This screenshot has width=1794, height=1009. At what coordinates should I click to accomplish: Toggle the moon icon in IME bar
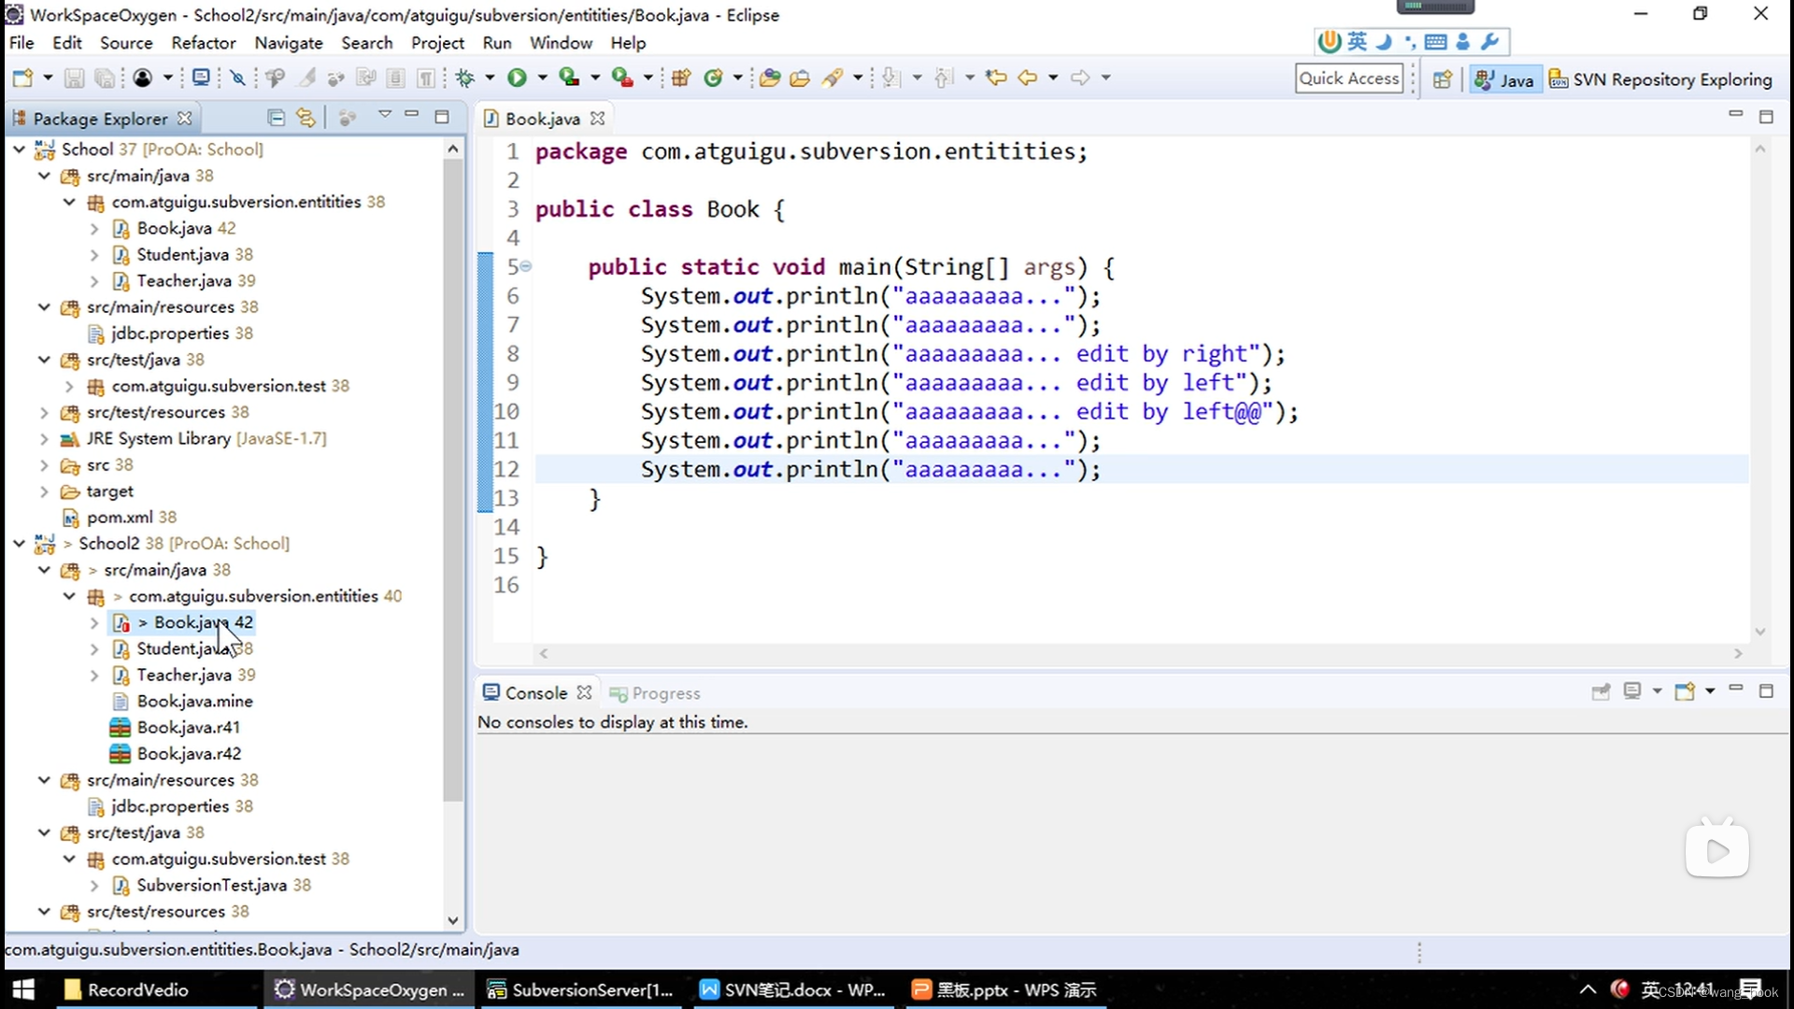tap(1384, 42)
